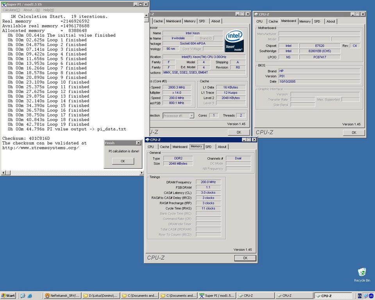The width and height of the screenshot is (375, 300).
Task: Click the network icon in system tray
Action: click(366, 296)
